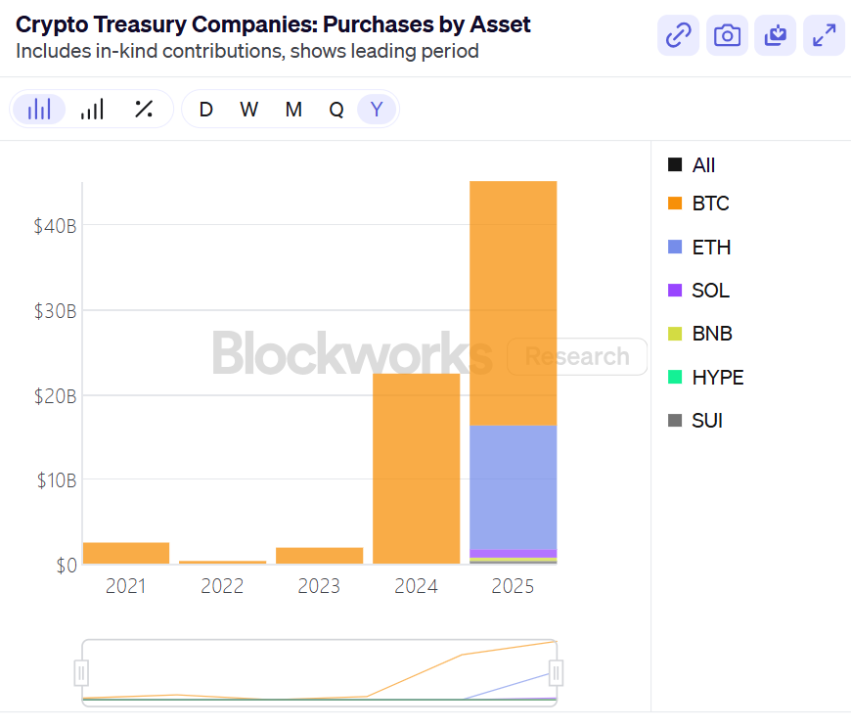Hide the SOL series
Image resolution: width=851 pixels, height=728 pixels.
click(x=698, y=291)
